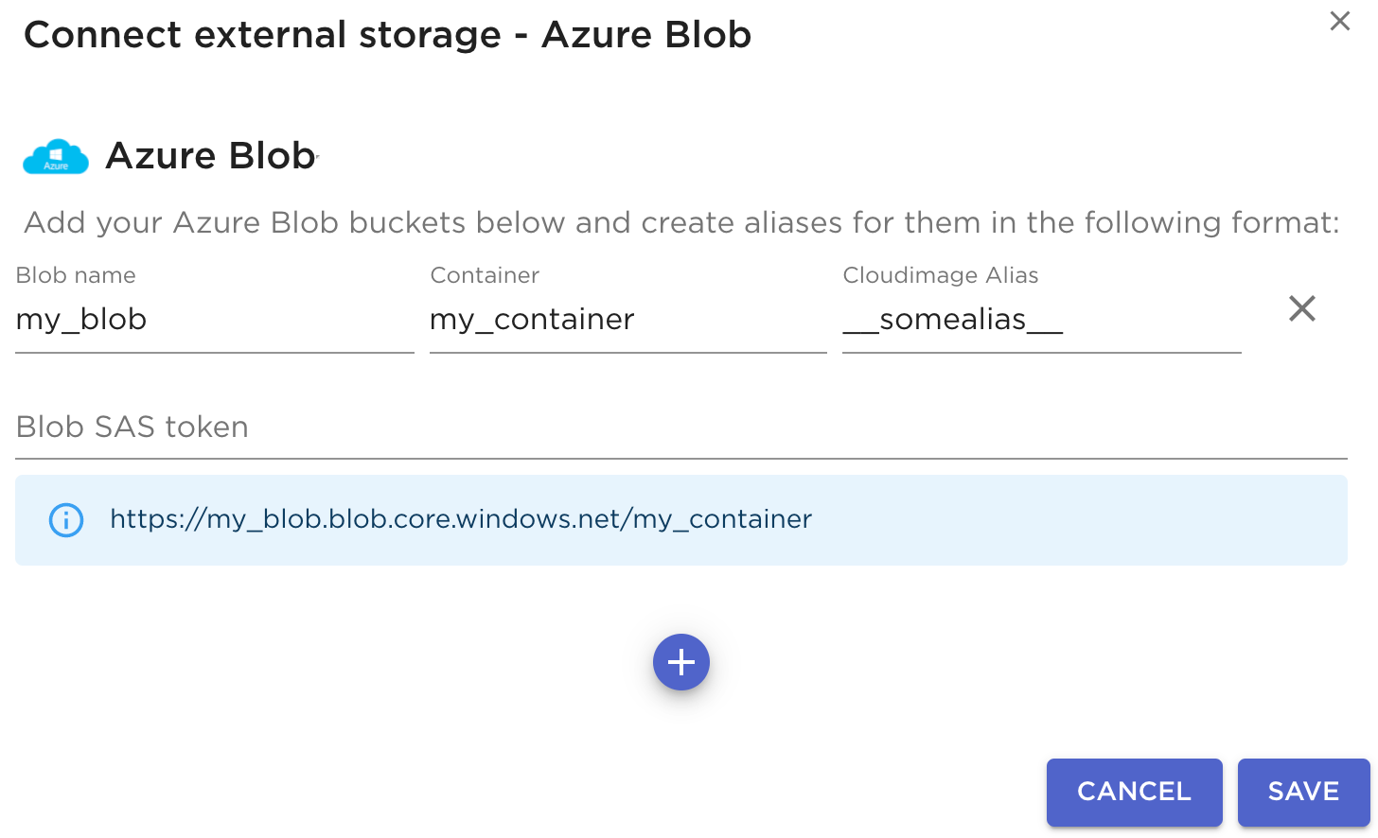The image size is (1378, 838).
Task: Click the 'Blob name' field label
Action: click(76, 275)
